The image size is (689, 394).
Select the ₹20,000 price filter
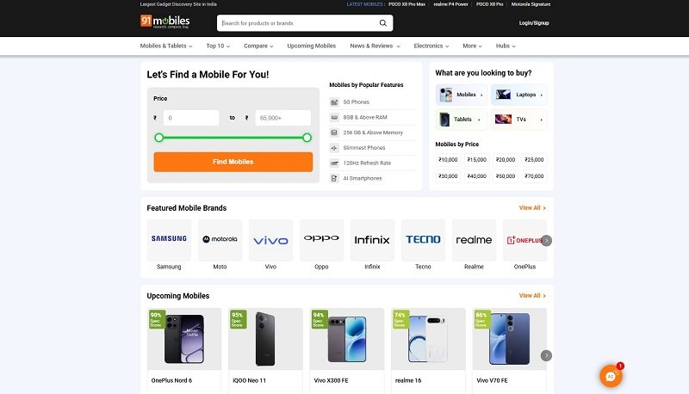coord(506,159)
